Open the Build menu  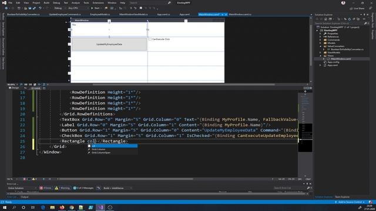[46, 2]
